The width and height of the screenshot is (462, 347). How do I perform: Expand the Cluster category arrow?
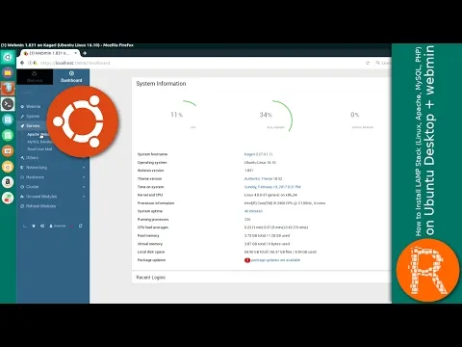pos(84,187)
